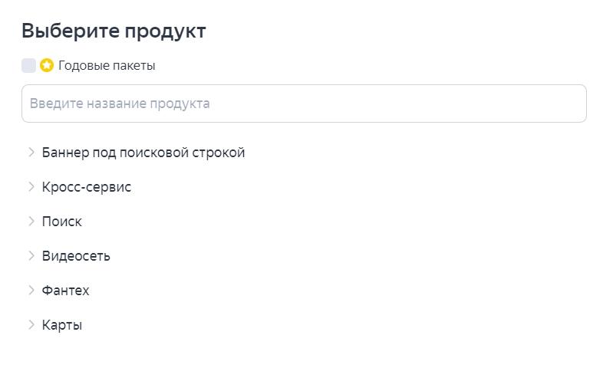Click the chevron icon beside Поиск
This screenshot has width=603, height=368.
[x=31, y=221]
